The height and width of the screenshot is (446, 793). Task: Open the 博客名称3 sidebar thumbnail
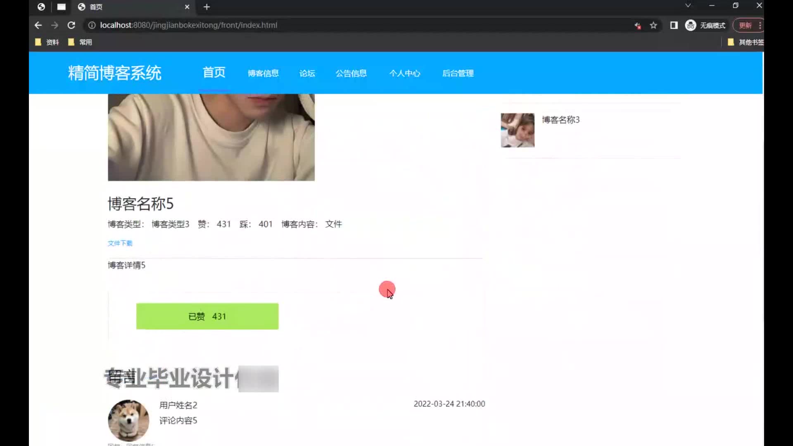pyautogui.click(x=518, y=130)
